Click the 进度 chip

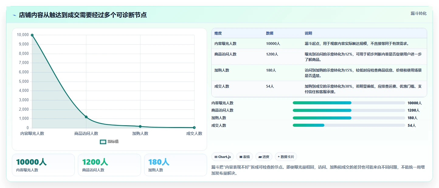point(264,157)
